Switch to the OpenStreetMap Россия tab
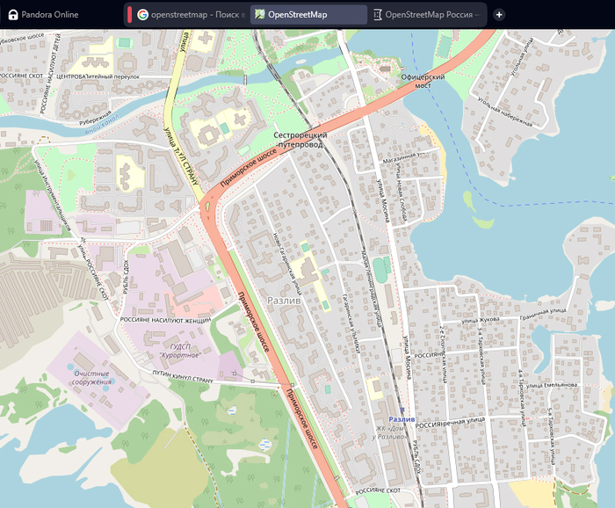The height and width of the screenshot is (508, 615). 427,15
